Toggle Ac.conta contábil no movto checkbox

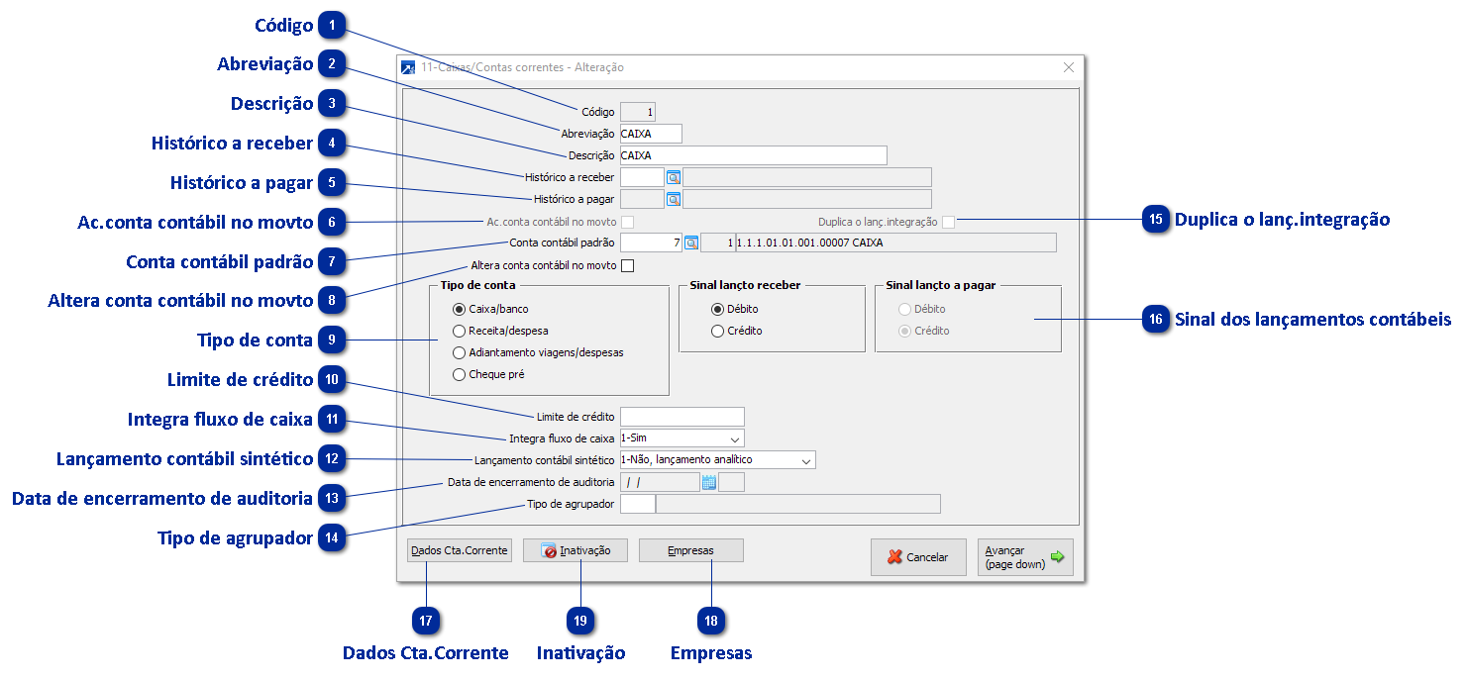click(x=627, y=222)
